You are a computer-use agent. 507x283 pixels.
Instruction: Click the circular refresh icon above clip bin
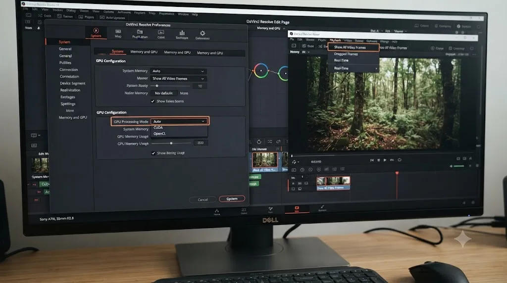[x=259, y=141]
